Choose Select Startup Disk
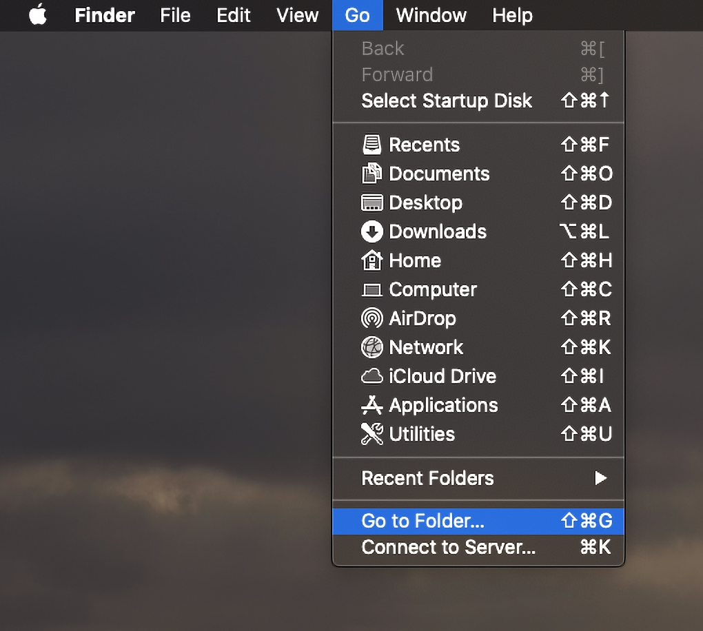 click(478, 101)
